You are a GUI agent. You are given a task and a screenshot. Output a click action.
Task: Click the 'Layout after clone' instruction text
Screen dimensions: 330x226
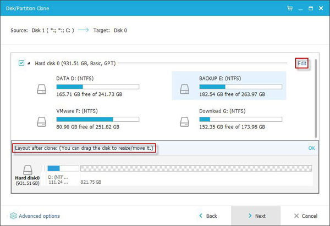(84, 148)
